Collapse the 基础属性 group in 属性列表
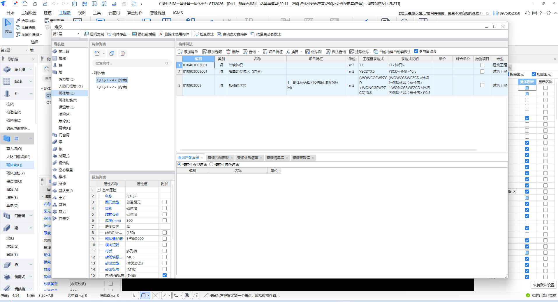 tap(99, 190)
